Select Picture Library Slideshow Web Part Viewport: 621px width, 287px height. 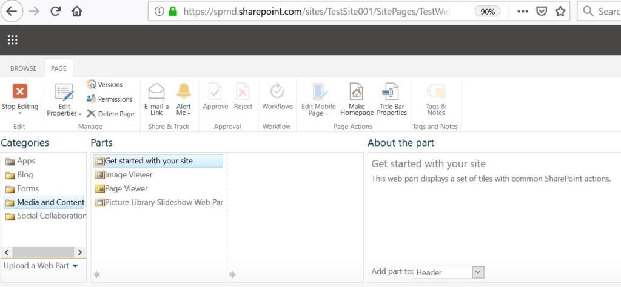[x=159, y=202]
